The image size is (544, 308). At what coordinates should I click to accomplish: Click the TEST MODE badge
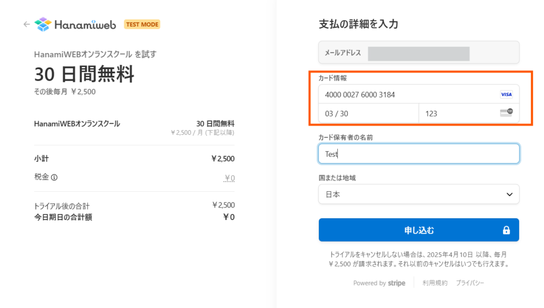click(x=142, y=24)
